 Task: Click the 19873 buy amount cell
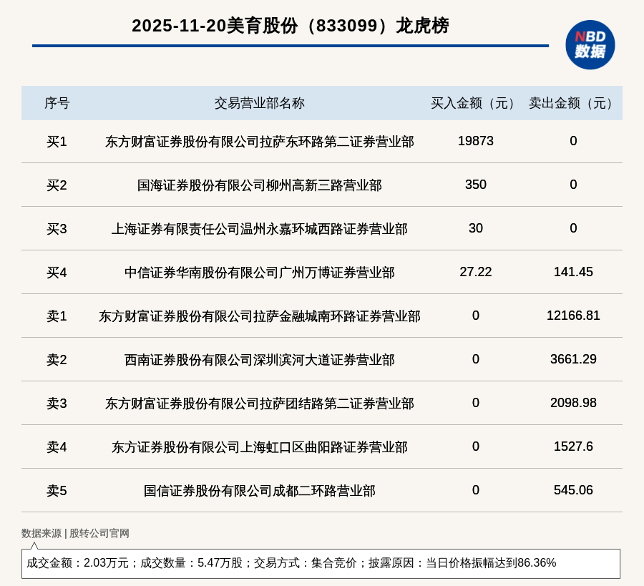[x=475, y=141]
